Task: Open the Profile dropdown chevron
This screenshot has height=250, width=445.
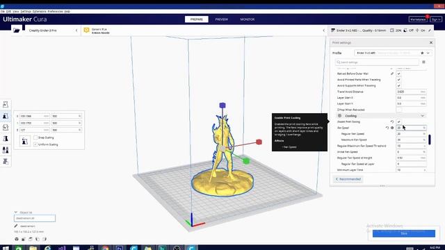Action: pos(428,53)
